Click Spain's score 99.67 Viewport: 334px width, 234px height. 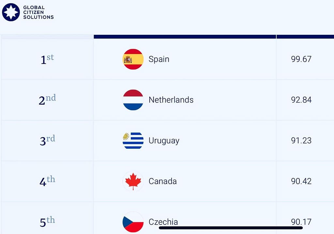301,59
